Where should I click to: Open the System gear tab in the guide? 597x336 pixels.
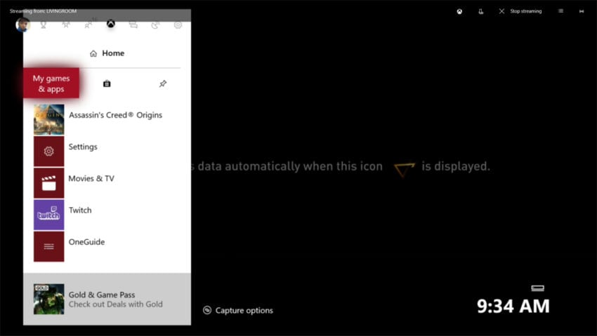178,25
